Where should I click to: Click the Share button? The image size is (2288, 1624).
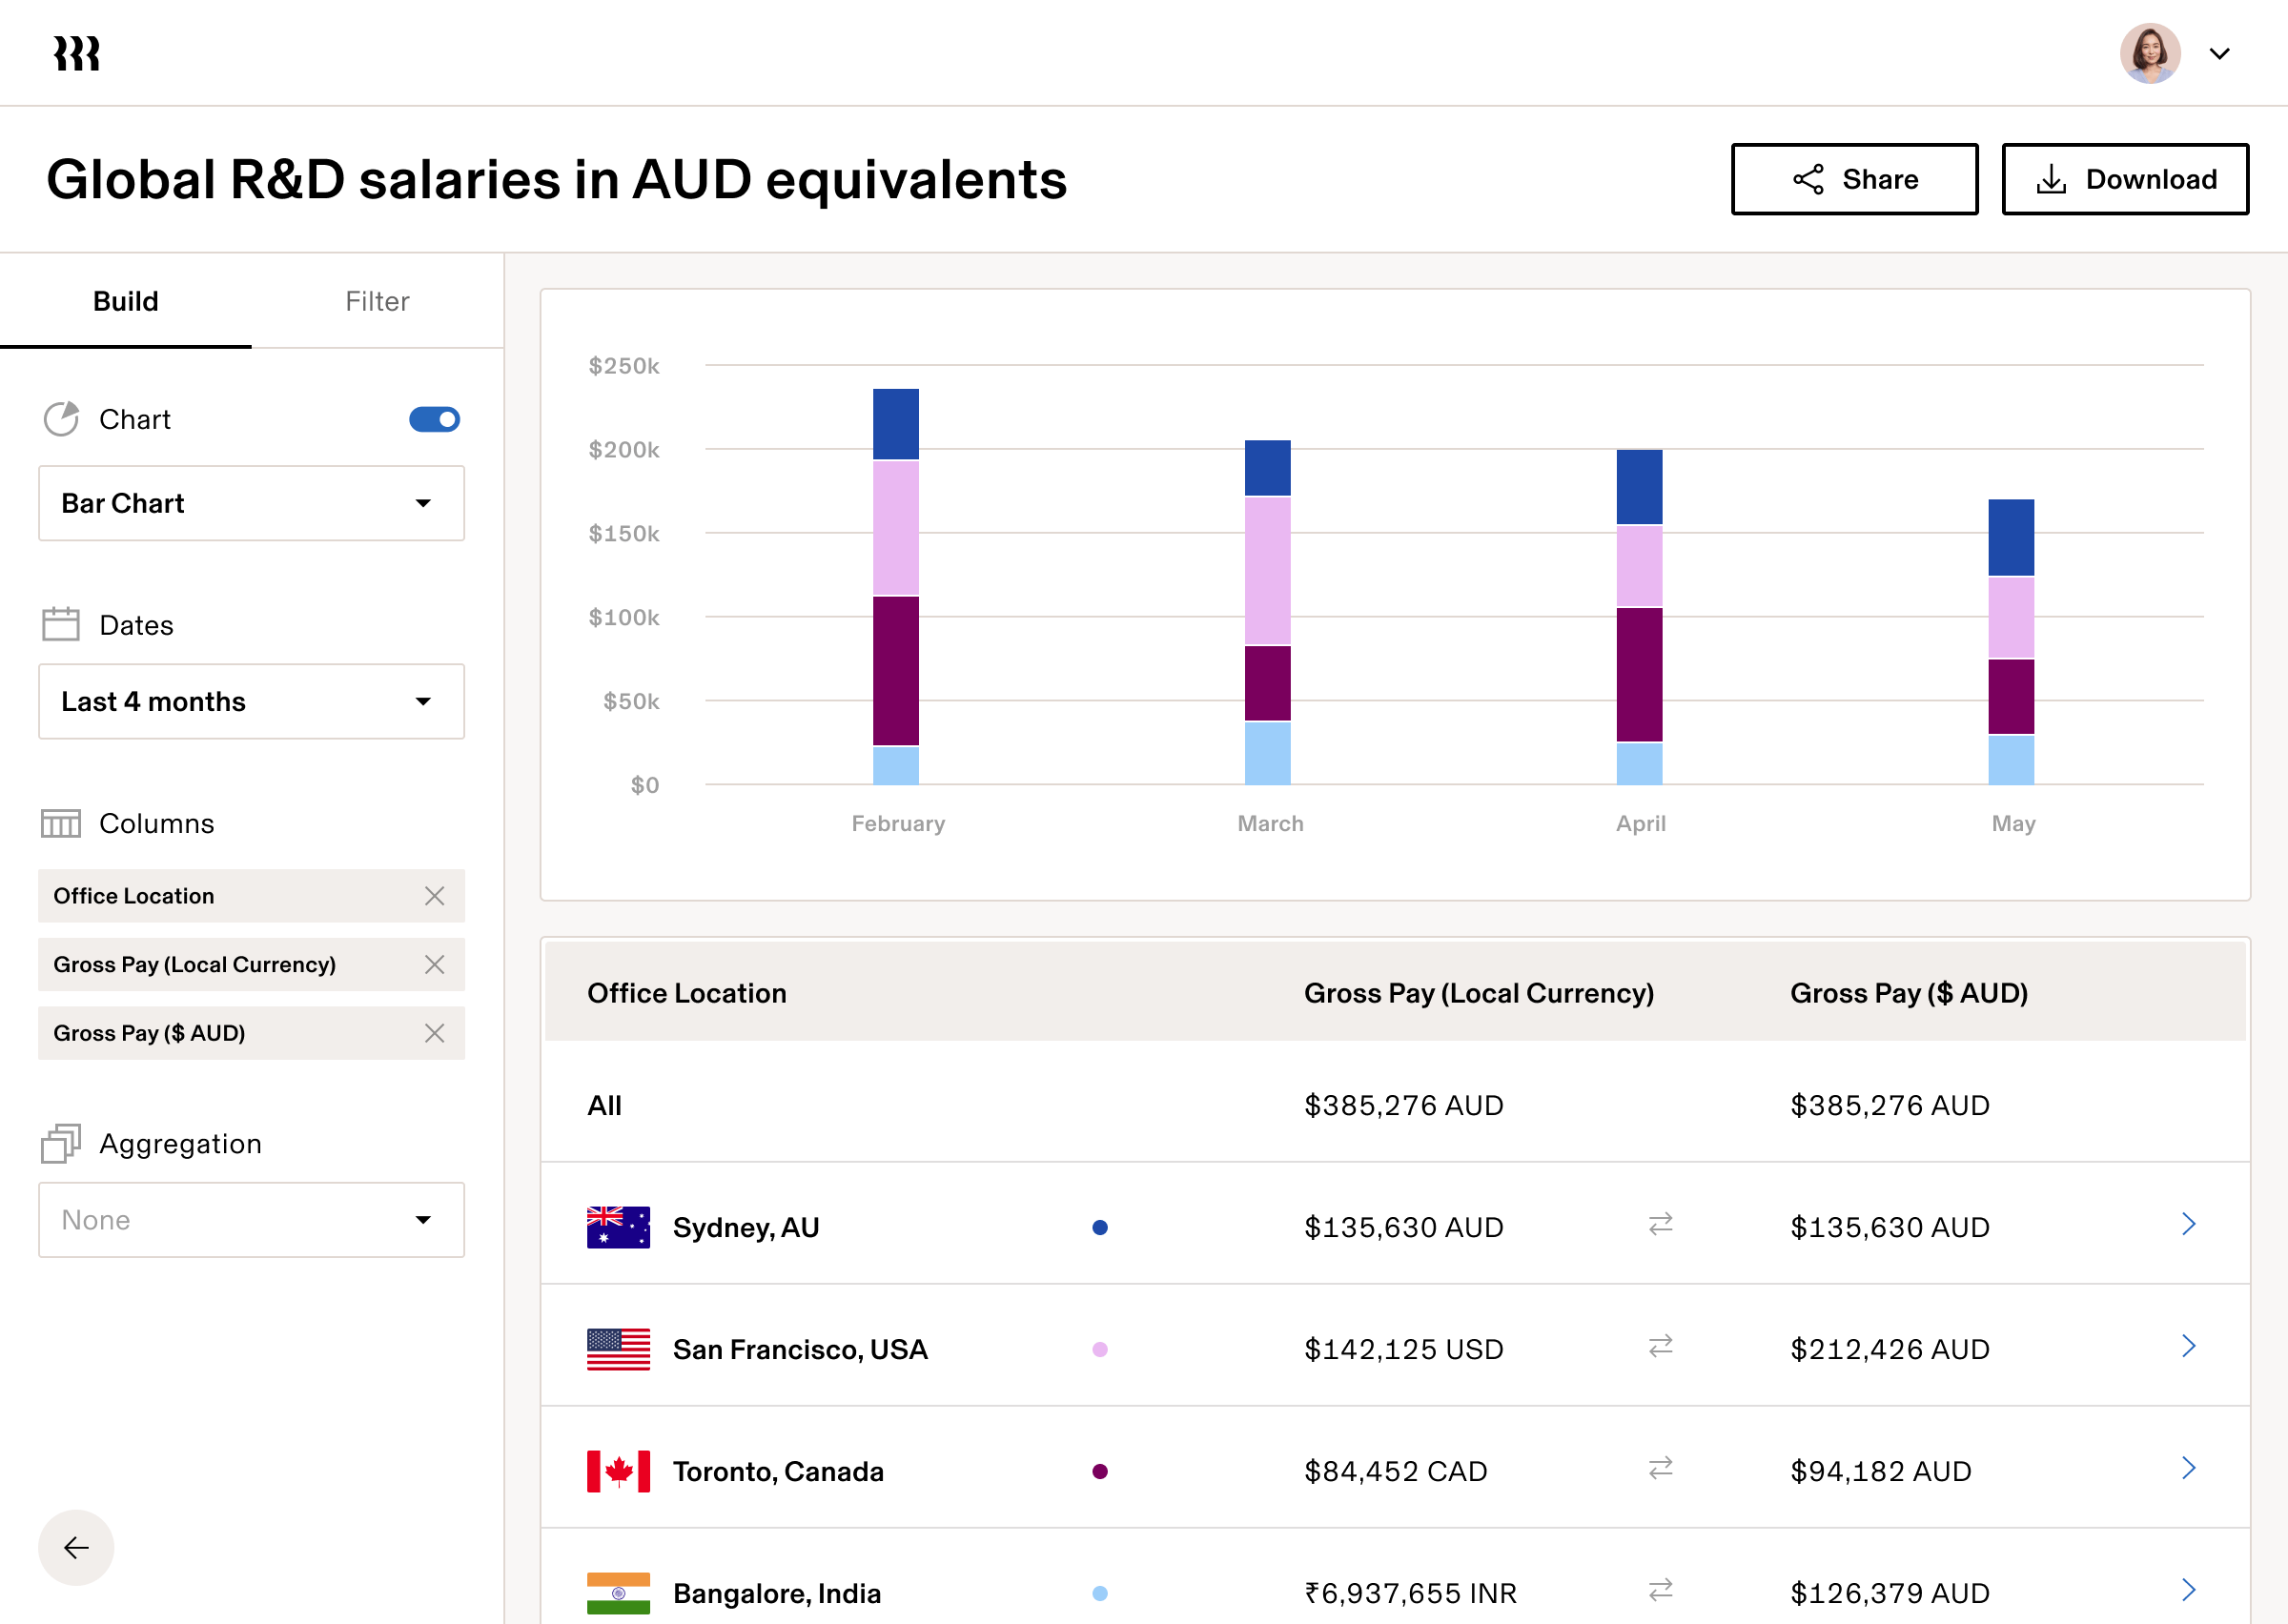point(1854,179)
